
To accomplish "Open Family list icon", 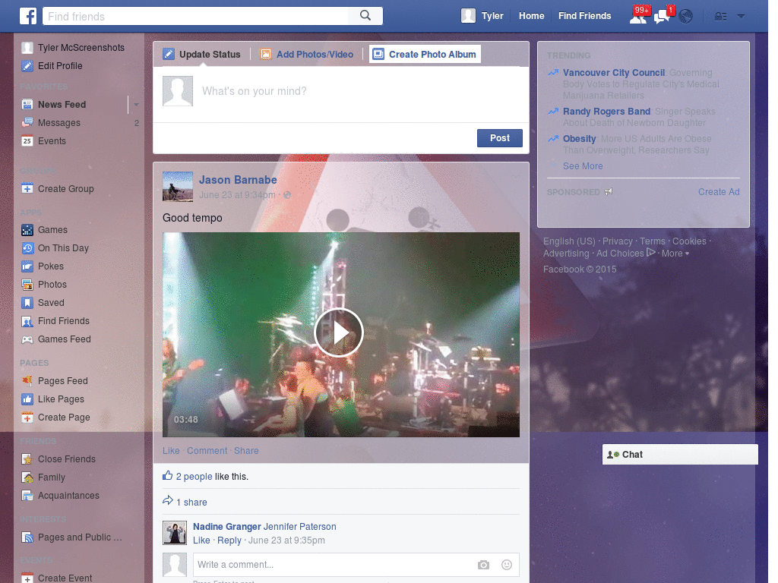I will (27, 477).
